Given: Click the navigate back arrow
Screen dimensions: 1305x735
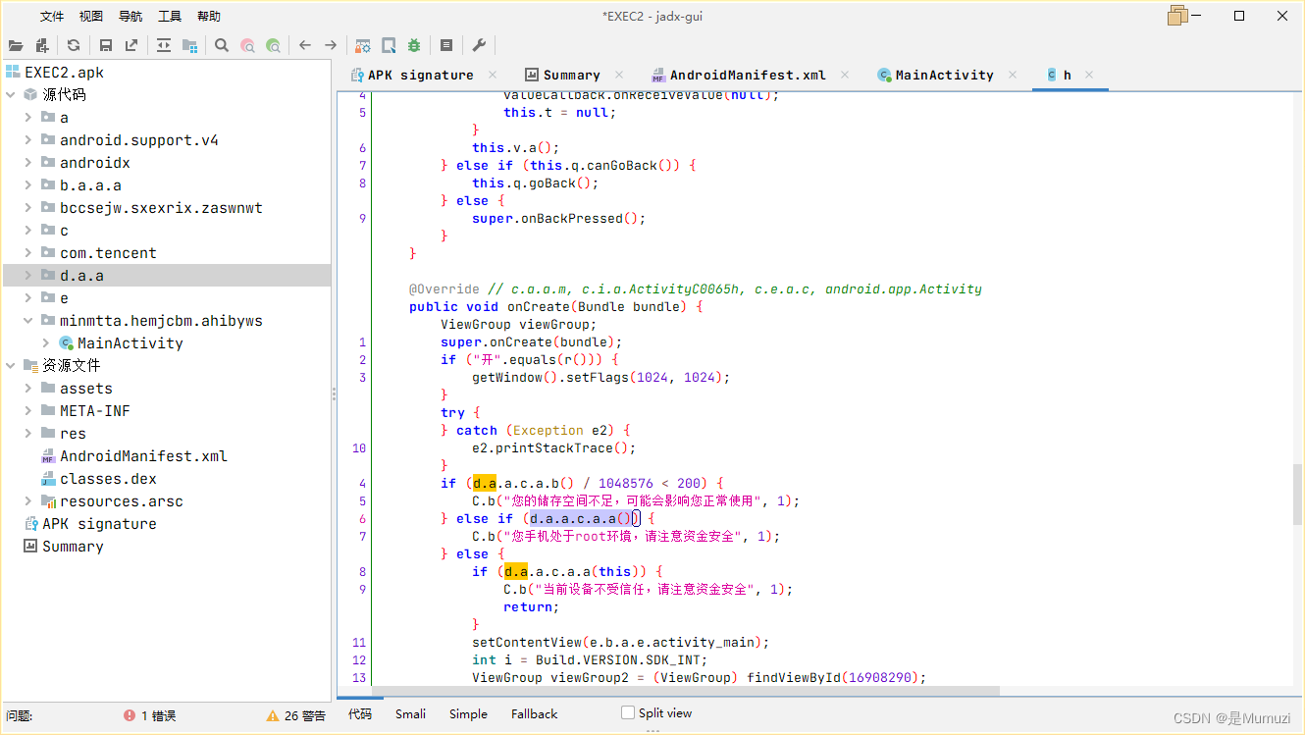Looking at the screenshot, I should (x=305, y=45).
